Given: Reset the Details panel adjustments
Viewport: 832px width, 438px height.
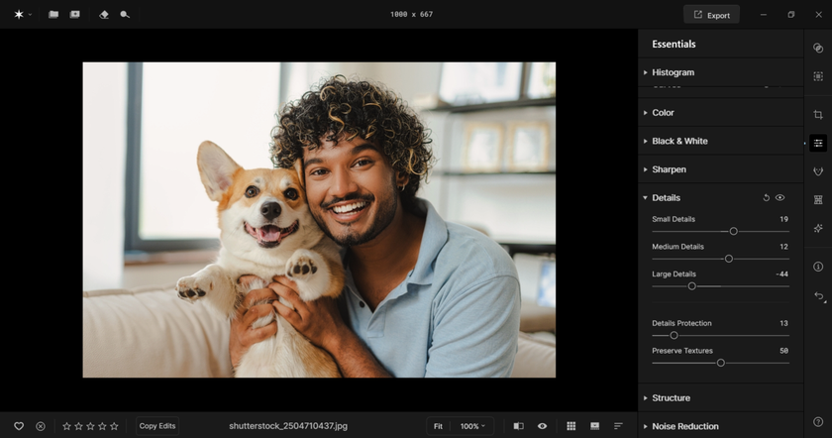Looking at the screenshot, I should tap(766, 198).
